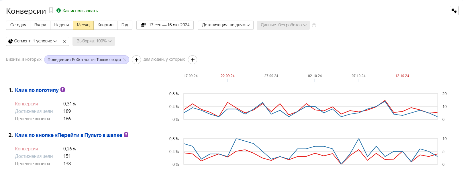Select the Квартал period tab

tap(105, 25)
